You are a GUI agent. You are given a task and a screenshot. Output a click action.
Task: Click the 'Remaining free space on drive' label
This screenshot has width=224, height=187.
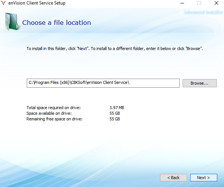(x=55, y=119)
